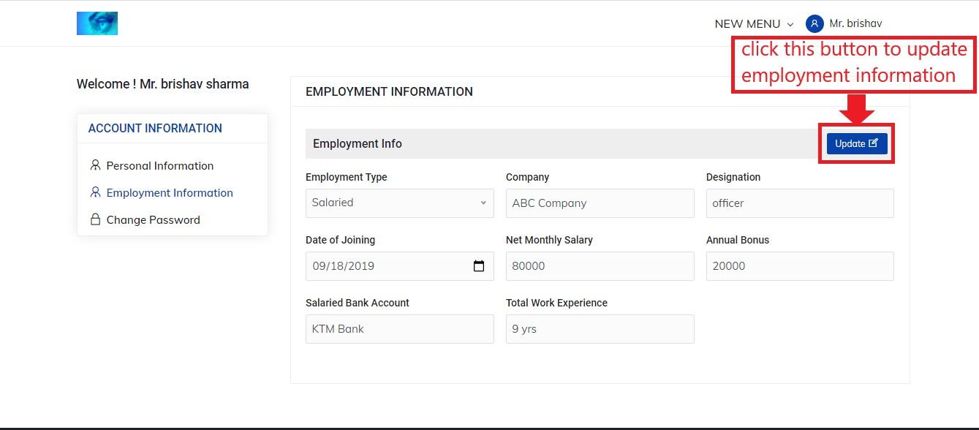Click the person icon beside Personal Information
This screenshot has height=430, width=979.
pyautogui.click(x=95, y=165)
